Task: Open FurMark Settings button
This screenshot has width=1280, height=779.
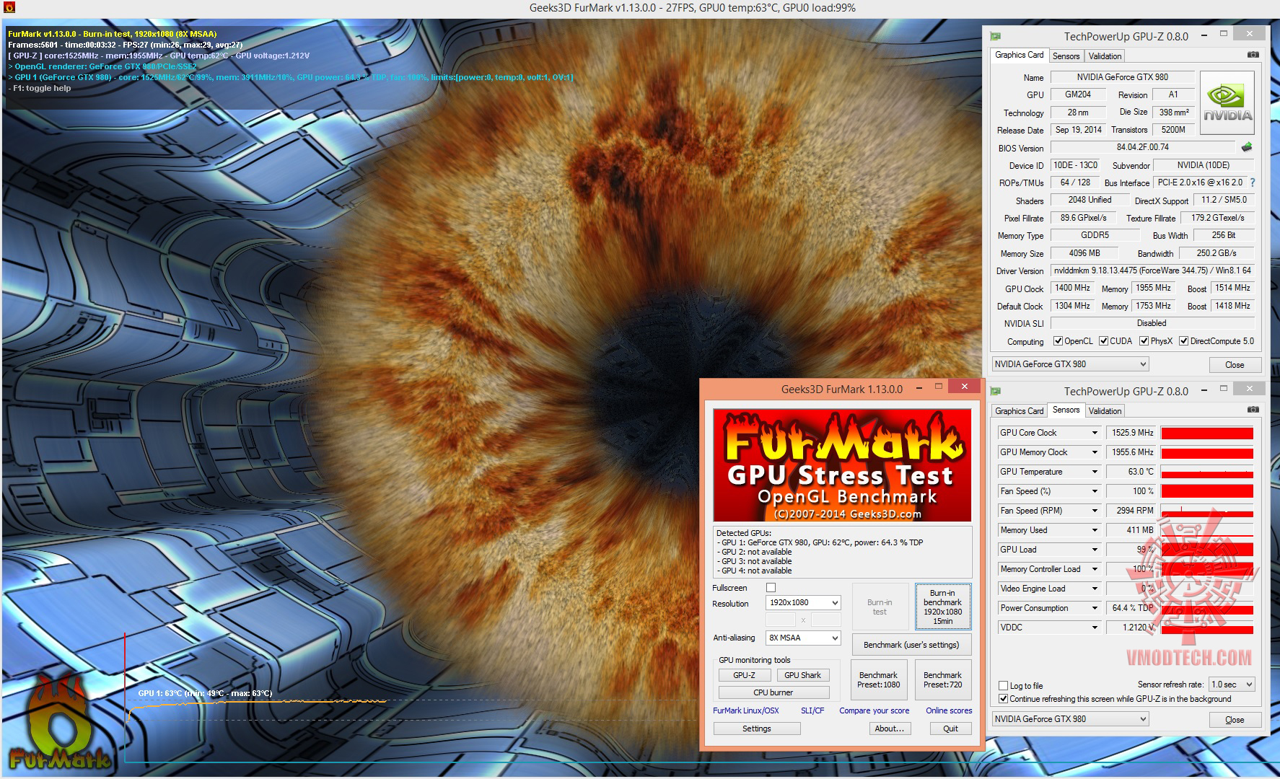Action: coord(756,729)
